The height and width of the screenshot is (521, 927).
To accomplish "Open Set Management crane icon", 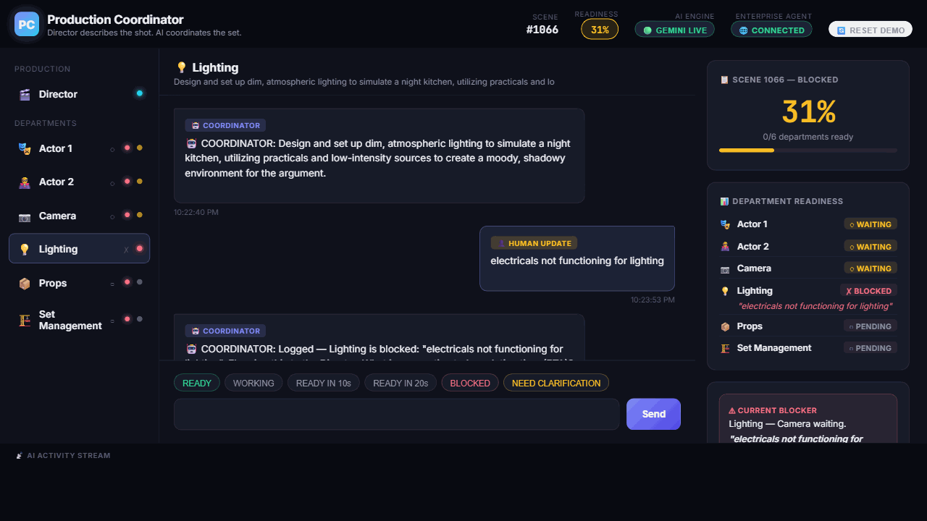I will coord(25,320).
